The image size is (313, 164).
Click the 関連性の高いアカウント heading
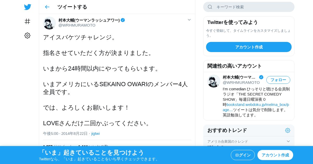[x=234, y=66]
